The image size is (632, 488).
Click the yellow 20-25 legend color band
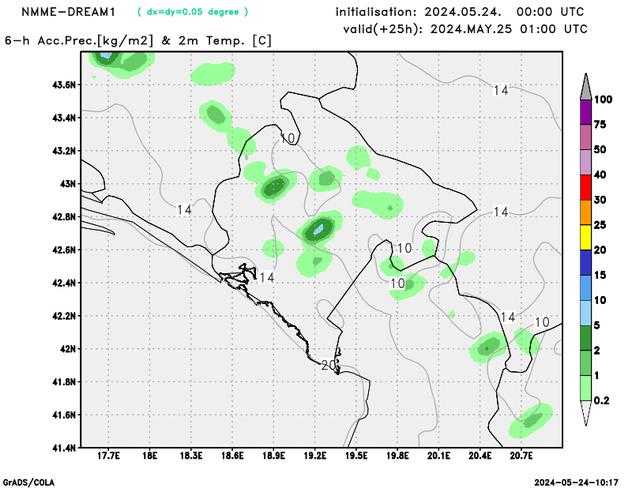click(x=585, y=238)
